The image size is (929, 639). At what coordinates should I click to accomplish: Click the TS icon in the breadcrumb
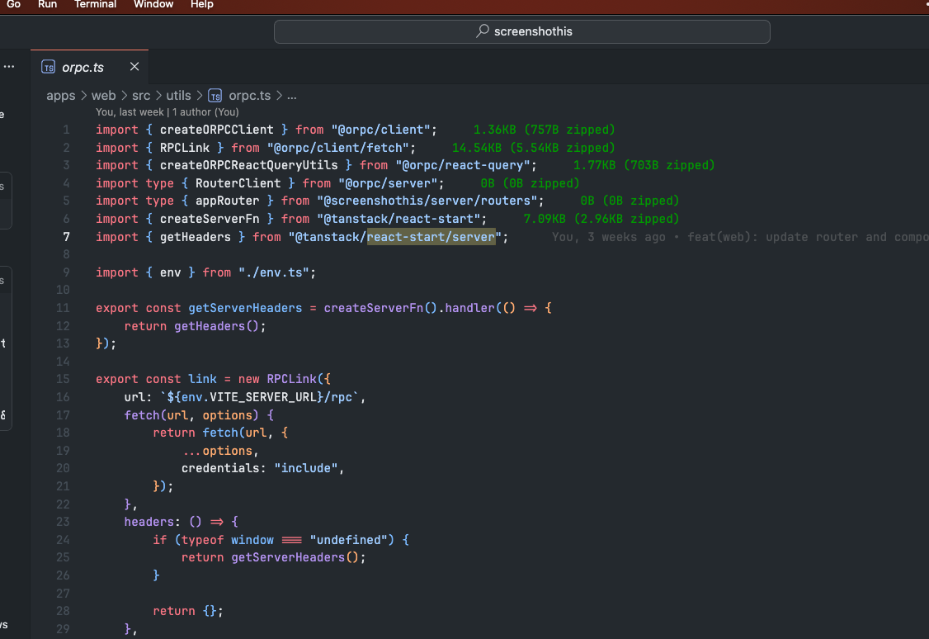click(x=215, y=96)
